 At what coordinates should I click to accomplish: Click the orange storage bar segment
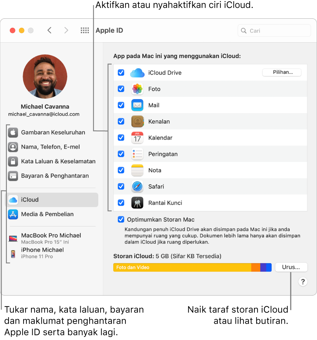(256, 267)
